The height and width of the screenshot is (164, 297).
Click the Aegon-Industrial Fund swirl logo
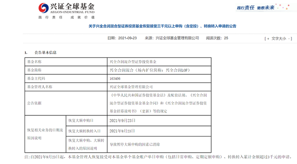click(x=43, y=8)
